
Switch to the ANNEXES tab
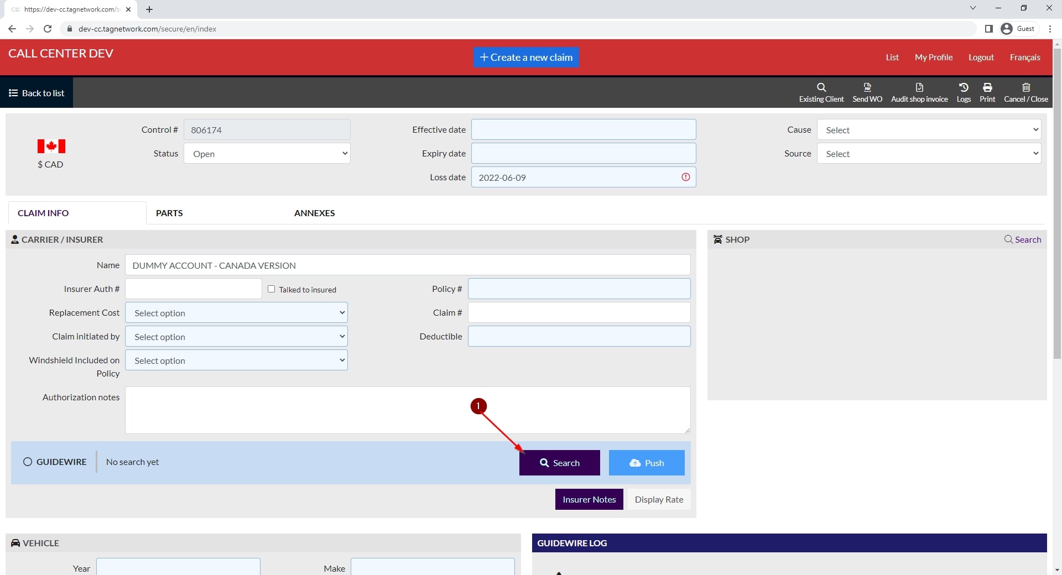[x=314, y=213]
